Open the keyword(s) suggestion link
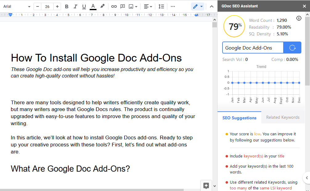Screen dimensions: 310x191 pyautogui.click(x=253, y=156)
